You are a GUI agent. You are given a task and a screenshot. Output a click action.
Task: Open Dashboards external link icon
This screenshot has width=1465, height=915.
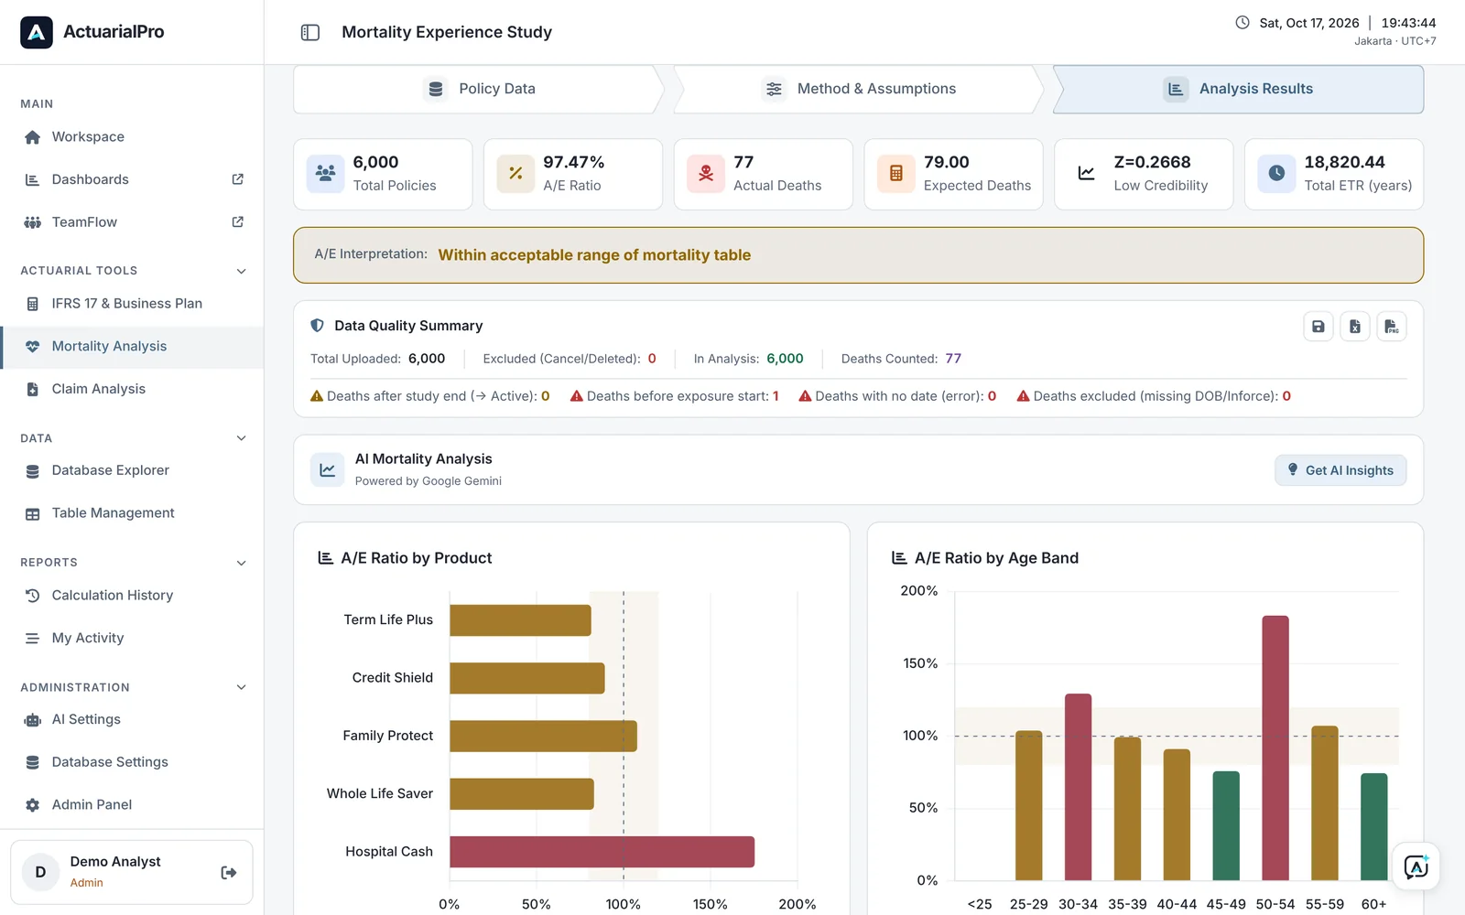pyautogui.click(x=238, y=179)
